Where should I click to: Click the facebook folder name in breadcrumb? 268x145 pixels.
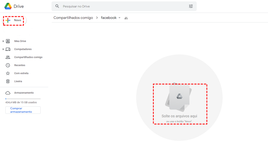click(109, 18)
